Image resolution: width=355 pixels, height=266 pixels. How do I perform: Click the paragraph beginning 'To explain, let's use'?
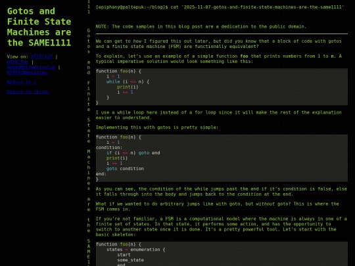point(219,59)
